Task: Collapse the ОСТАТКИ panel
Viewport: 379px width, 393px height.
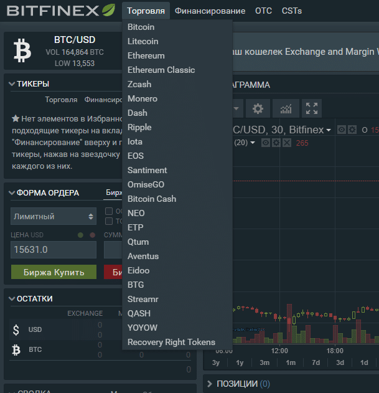Action: point(12,298)
